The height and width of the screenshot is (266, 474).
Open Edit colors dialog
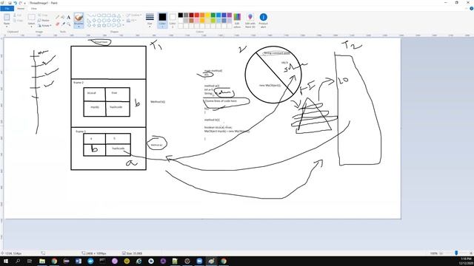tap(237, 20)
